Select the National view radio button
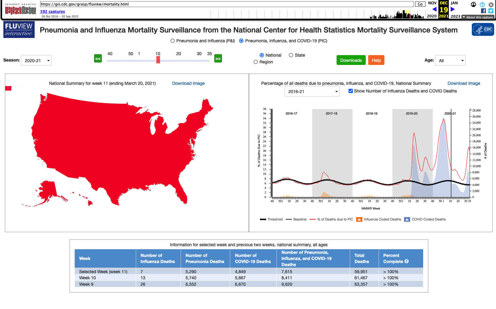The image size is (496, 309). (262, 55)
